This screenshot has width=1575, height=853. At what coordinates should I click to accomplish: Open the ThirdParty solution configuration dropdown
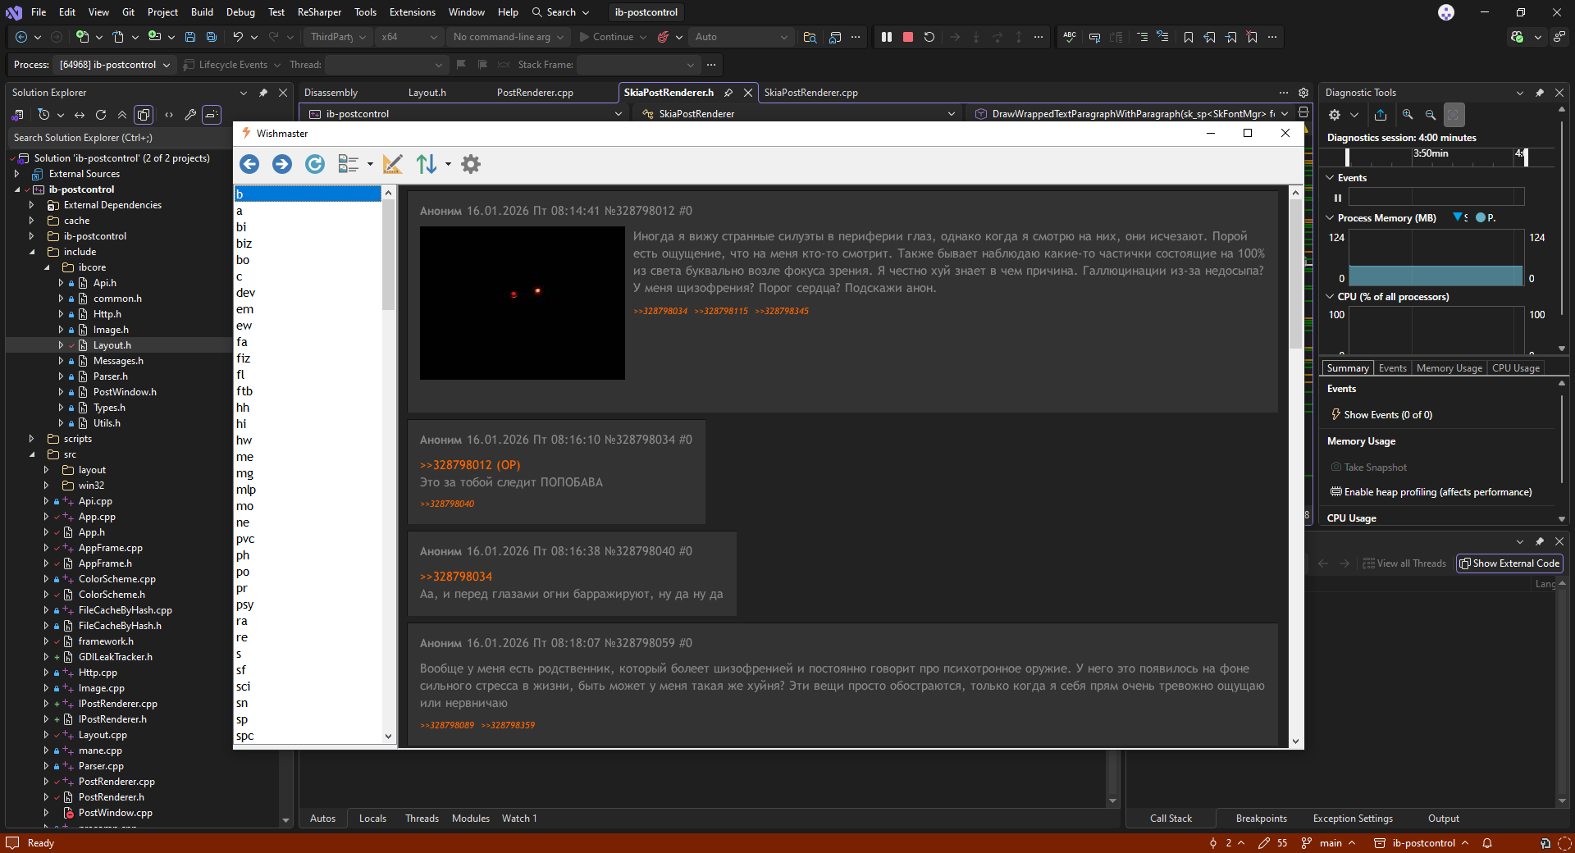click(x=338, y=37)
